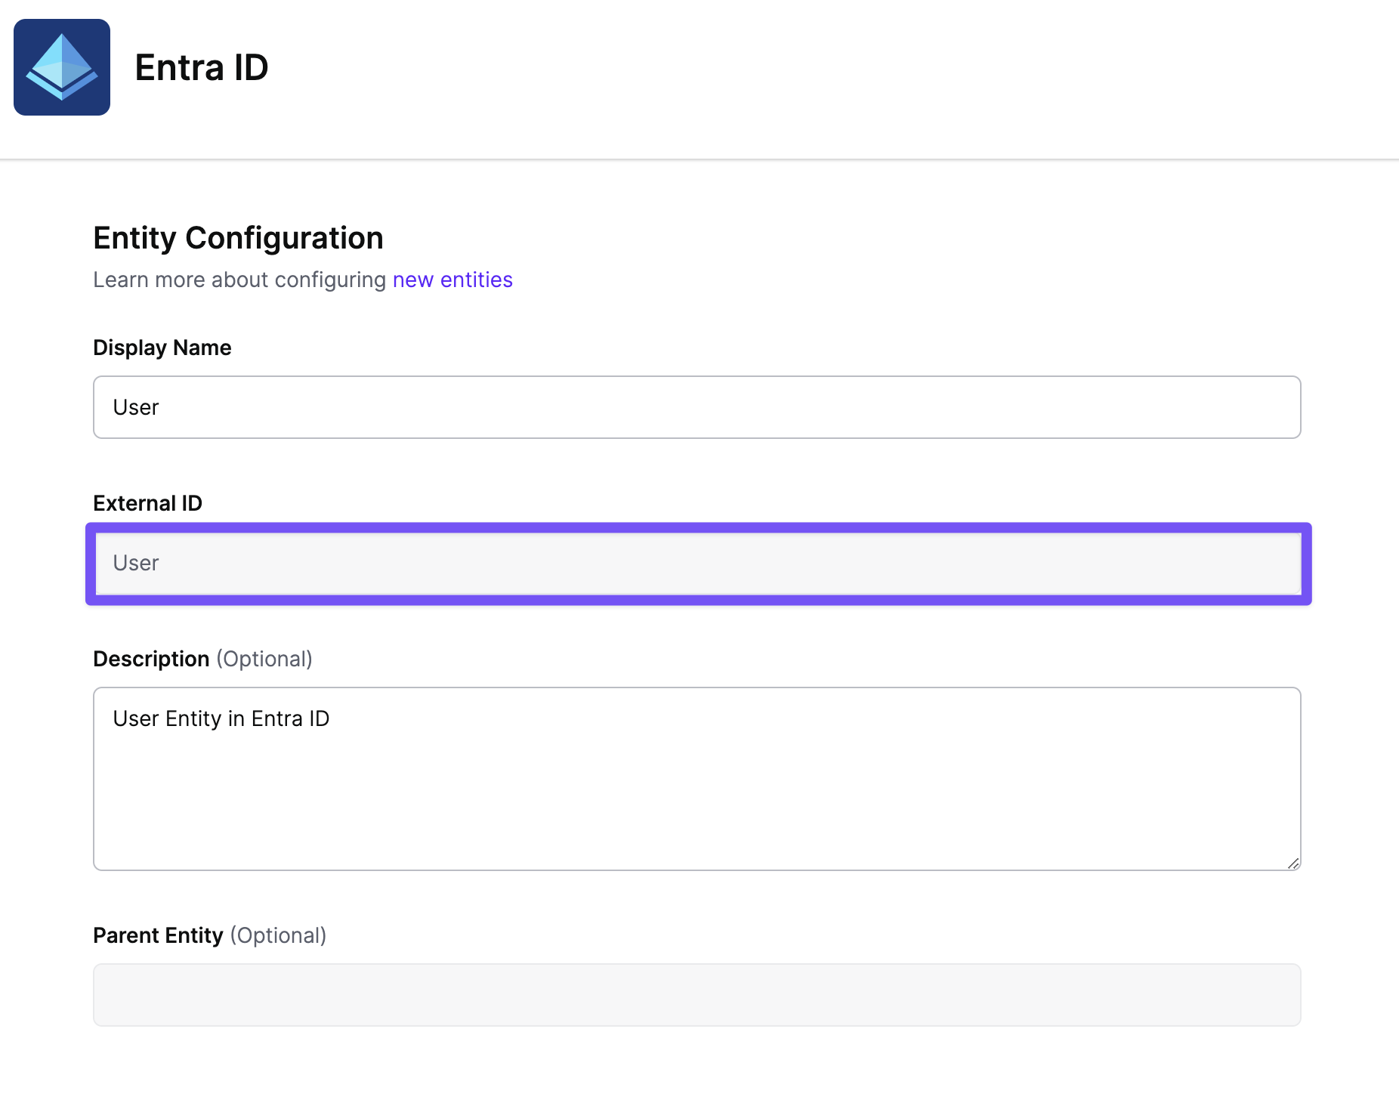Screen dimensions: 1399x1103
Task: Click the Display Name label
Action: [162, 348]
